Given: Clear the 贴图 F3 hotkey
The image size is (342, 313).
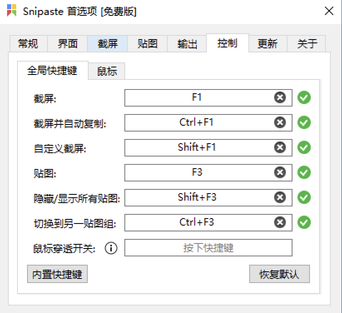Looking at the screenshot, I should pyautogui.click(x=280, y=172).
